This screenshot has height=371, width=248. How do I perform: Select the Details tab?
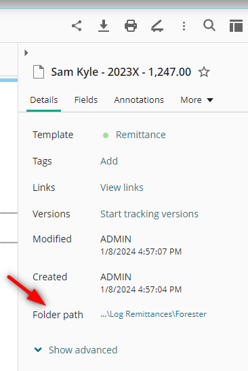point(44,100)
